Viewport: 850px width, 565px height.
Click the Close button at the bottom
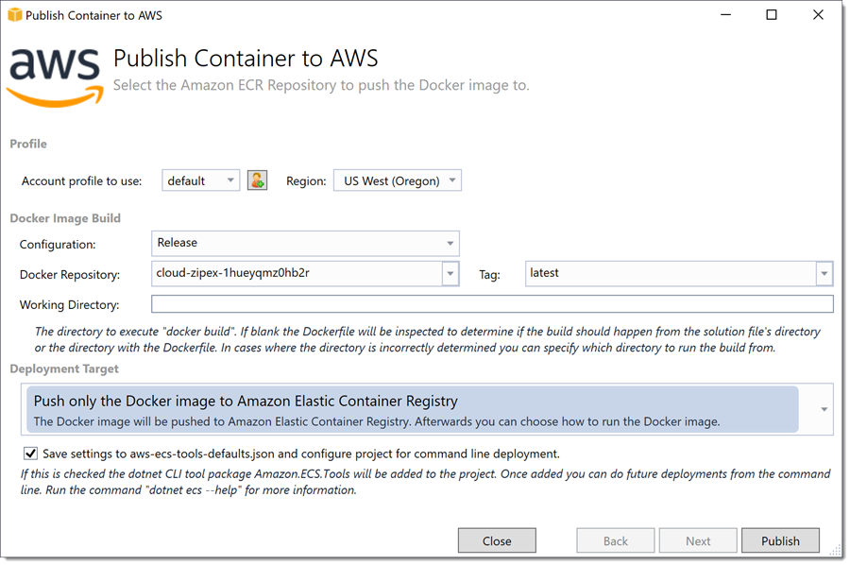(497, 540)
